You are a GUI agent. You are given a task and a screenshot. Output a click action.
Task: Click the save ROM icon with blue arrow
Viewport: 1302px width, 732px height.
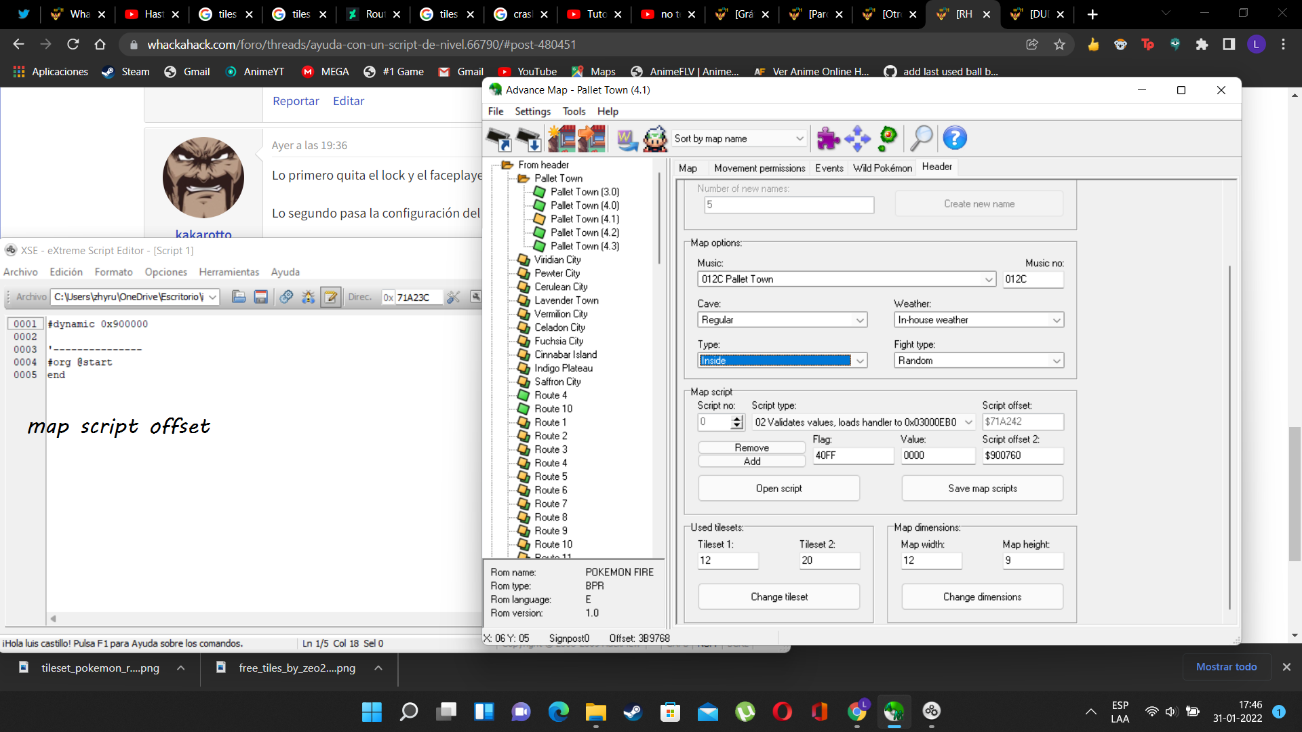(530, 139)
